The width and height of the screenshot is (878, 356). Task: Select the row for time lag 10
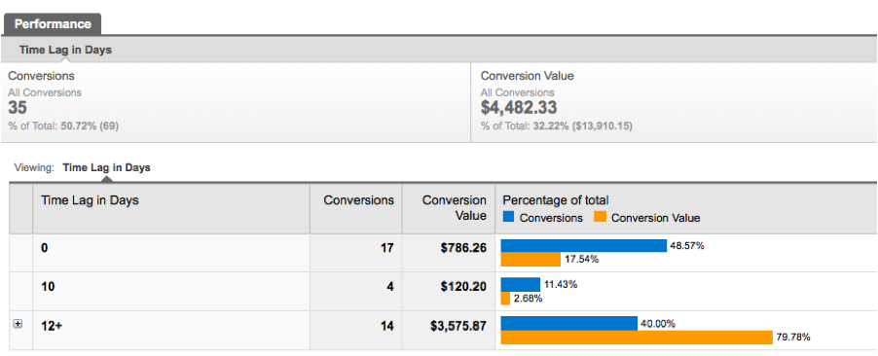[x=443, y=292]
